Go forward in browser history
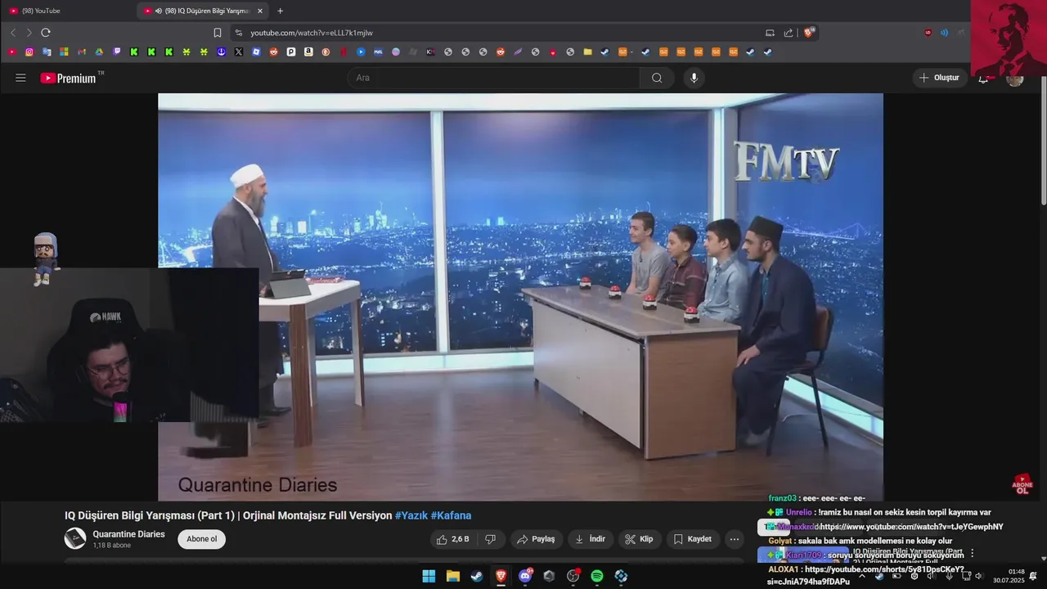1047x589 pixels. click(29, 33)
